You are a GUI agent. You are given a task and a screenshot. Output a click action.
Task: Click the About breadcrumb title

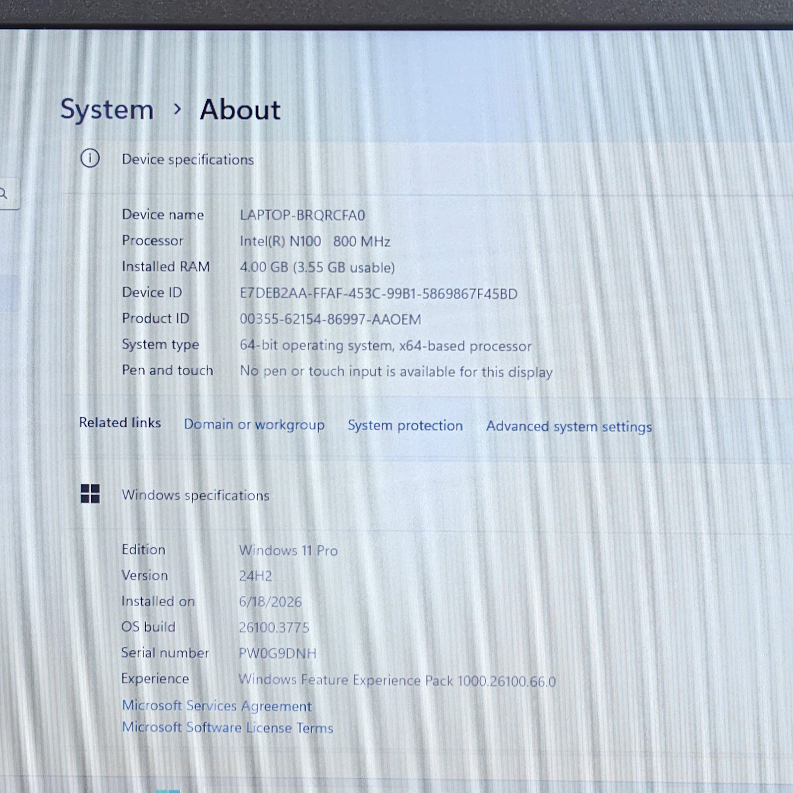(240, 109)
